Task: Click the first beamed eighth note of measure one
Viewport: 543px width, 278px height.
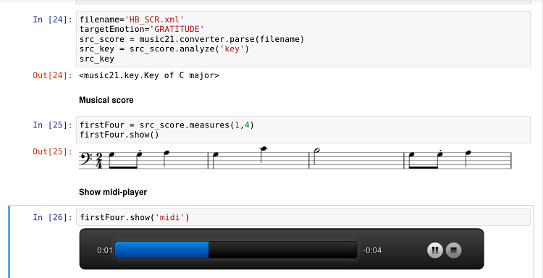Action: click(x=111, y=159)
